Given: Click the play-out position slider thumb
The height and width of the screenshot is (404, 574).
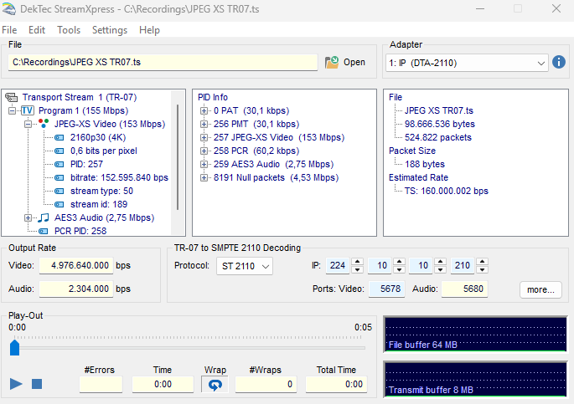Looking at the screenshot, I should [14, 347].
